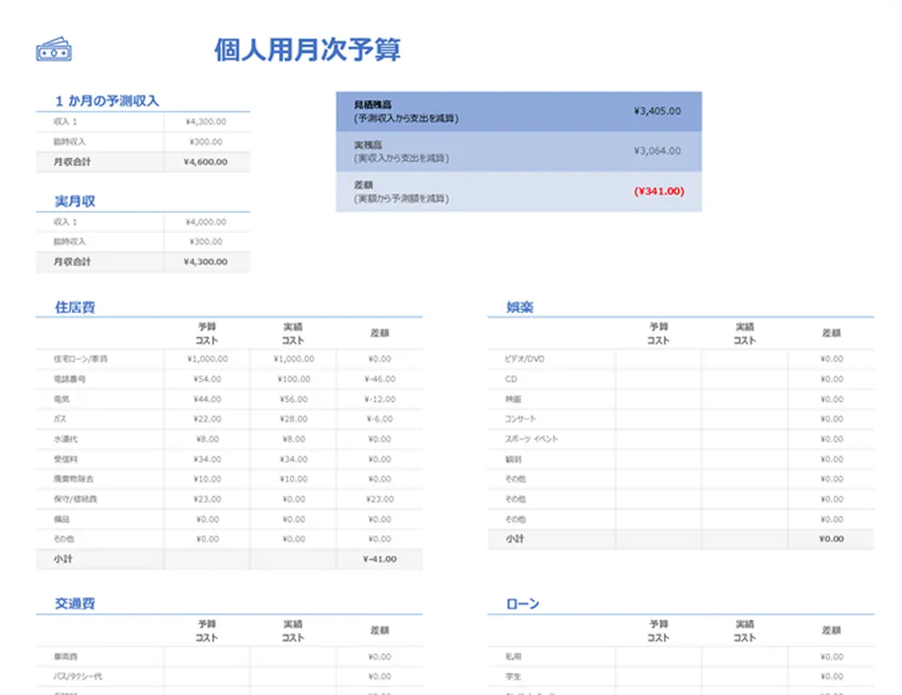Image resolution: width=902 pixels, height=695 pixels.
Task: Select the ¥-6.00 difference cell
Action: 380,419
